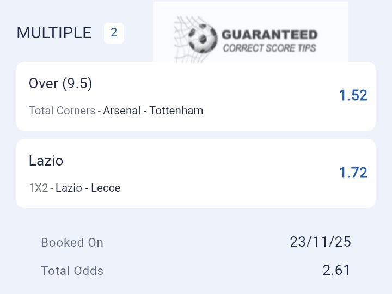
Task: Click the Correct Score Tips tagline
Action: point(269,48)
